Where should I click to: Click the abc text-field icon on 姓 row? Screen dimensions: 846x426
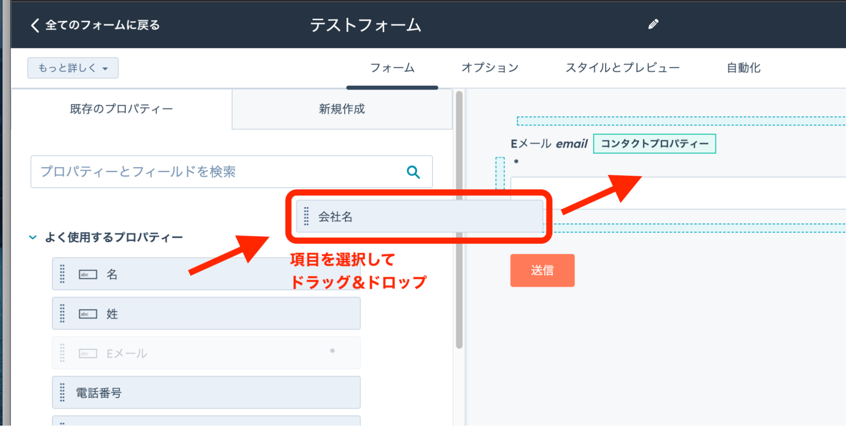click(88, 314)
